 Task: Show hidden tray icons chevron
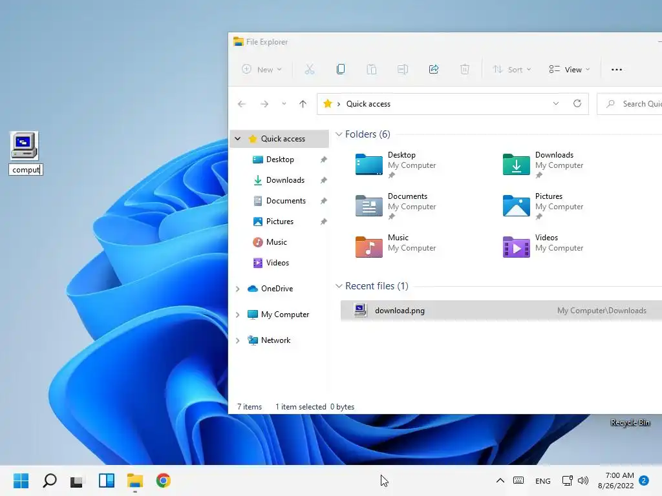[500, 480]
